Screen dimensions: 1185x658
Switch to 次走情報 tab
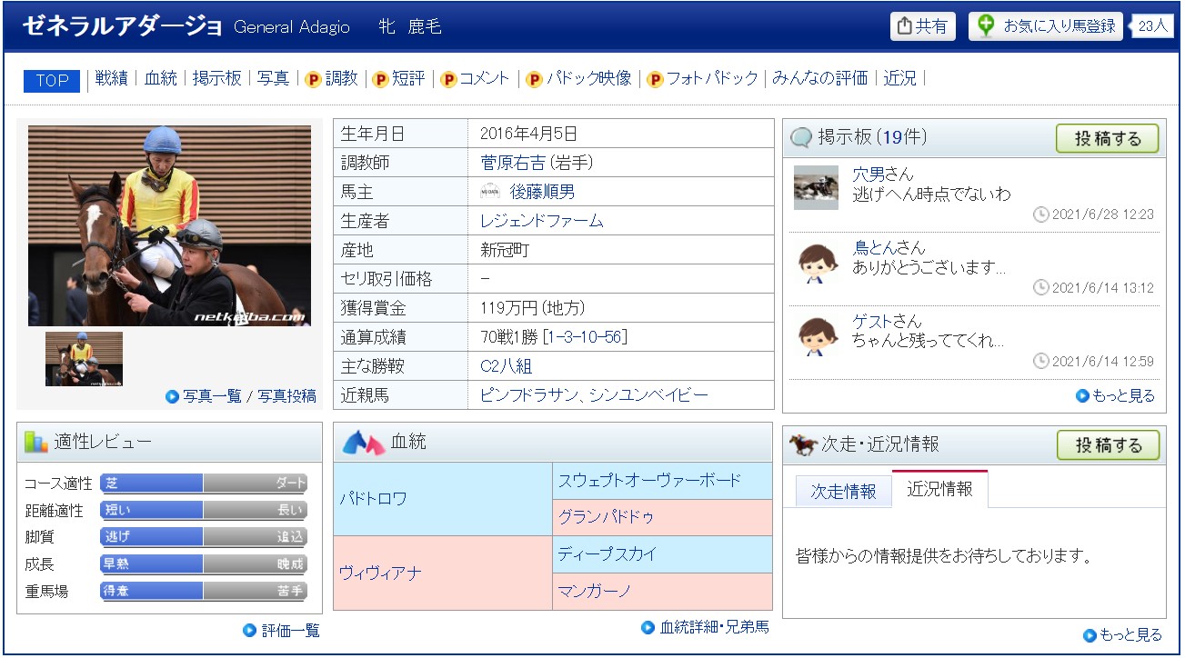click(x=843, y=491)
